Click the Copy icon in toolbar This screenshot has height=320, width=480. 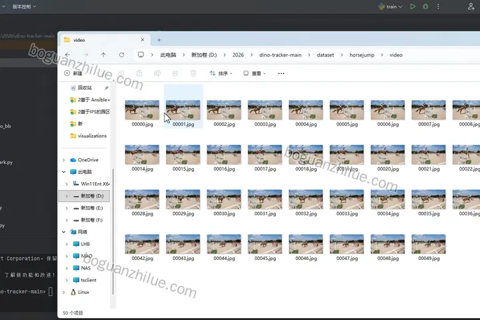point(121,73)
